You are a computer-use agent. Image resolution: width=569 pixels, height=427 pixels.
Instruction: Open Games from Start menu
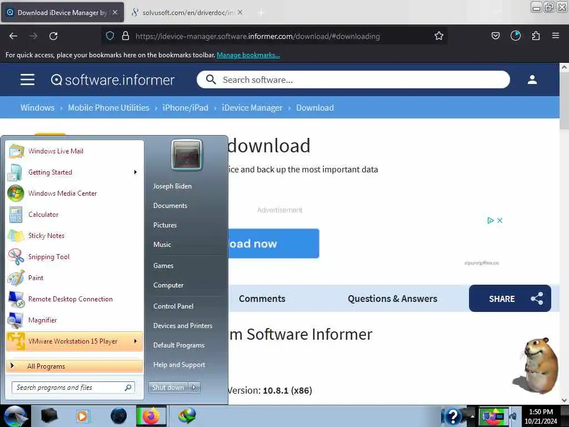point(163,266)
